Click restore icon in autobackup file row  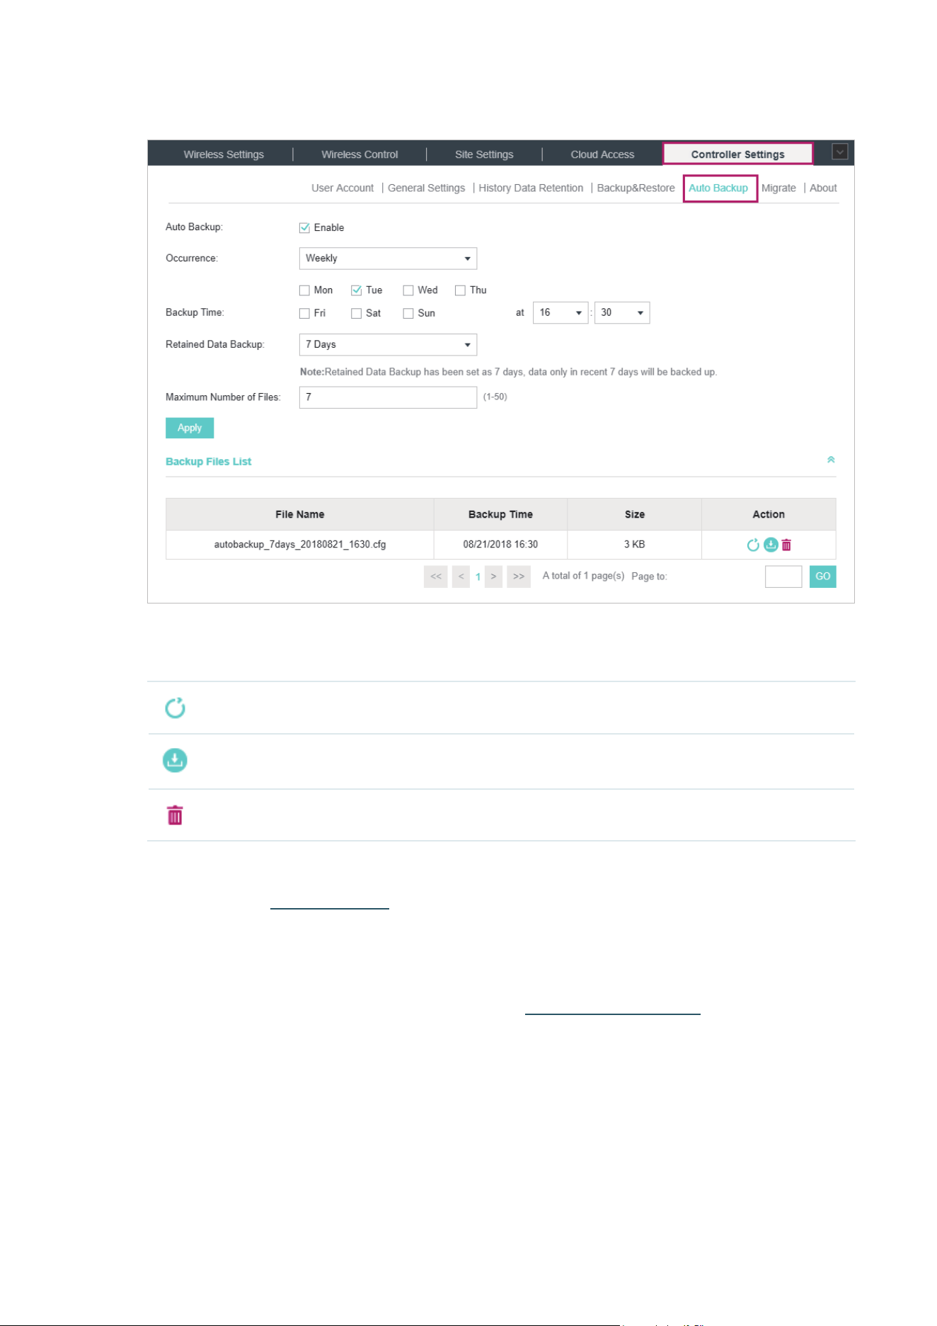753,545
